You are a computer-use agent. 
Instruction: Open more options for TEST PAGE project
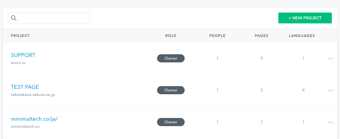pos(330,91)
